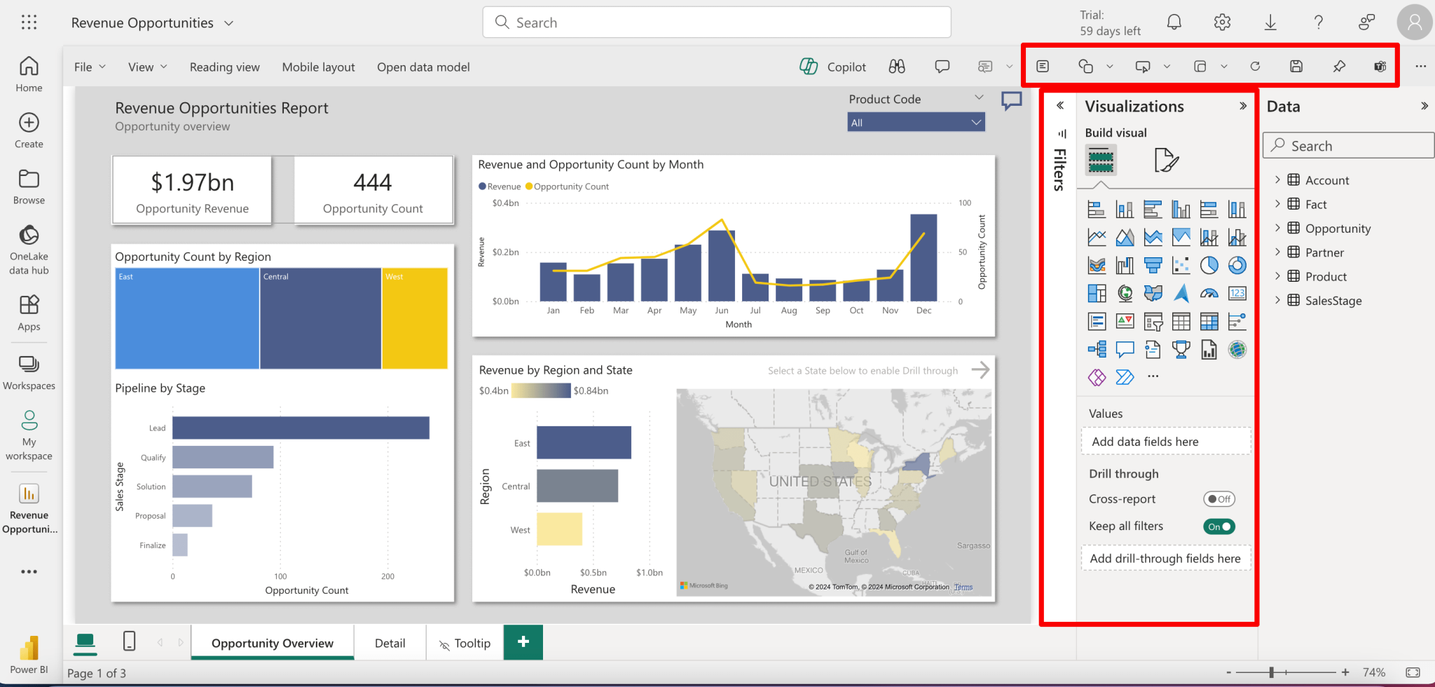Choose the gauge visualization
The width and height of the screenshot is (1435, 687).
pyautogui.click(x=1209, y=294)
